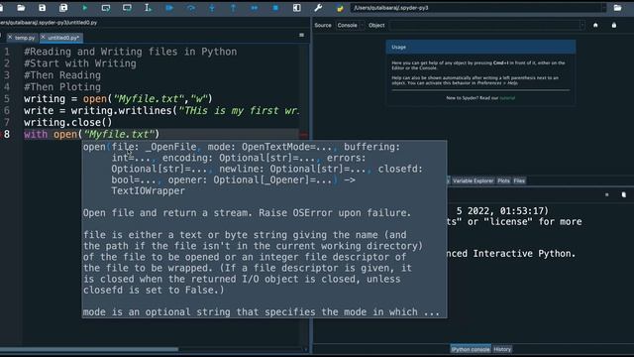Run cell and advance icon
The width and height of the screenshot is (634, 357).
tap(127, 8)
